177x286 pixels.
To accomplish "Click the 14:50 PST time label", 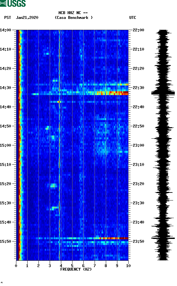I will click(x=5, y=126).
